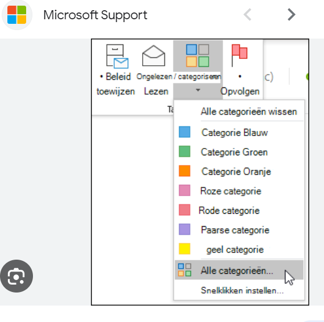Viewport: 324px width, 322px height.
Task: Pick the yellow geel categorie swatch
Action: 185,249
